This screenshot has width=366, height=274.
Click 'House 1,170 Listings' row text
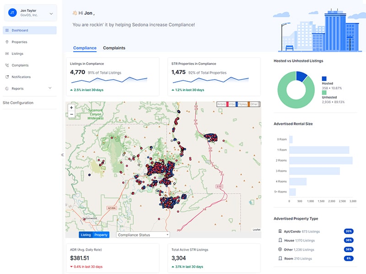point(300,241)
